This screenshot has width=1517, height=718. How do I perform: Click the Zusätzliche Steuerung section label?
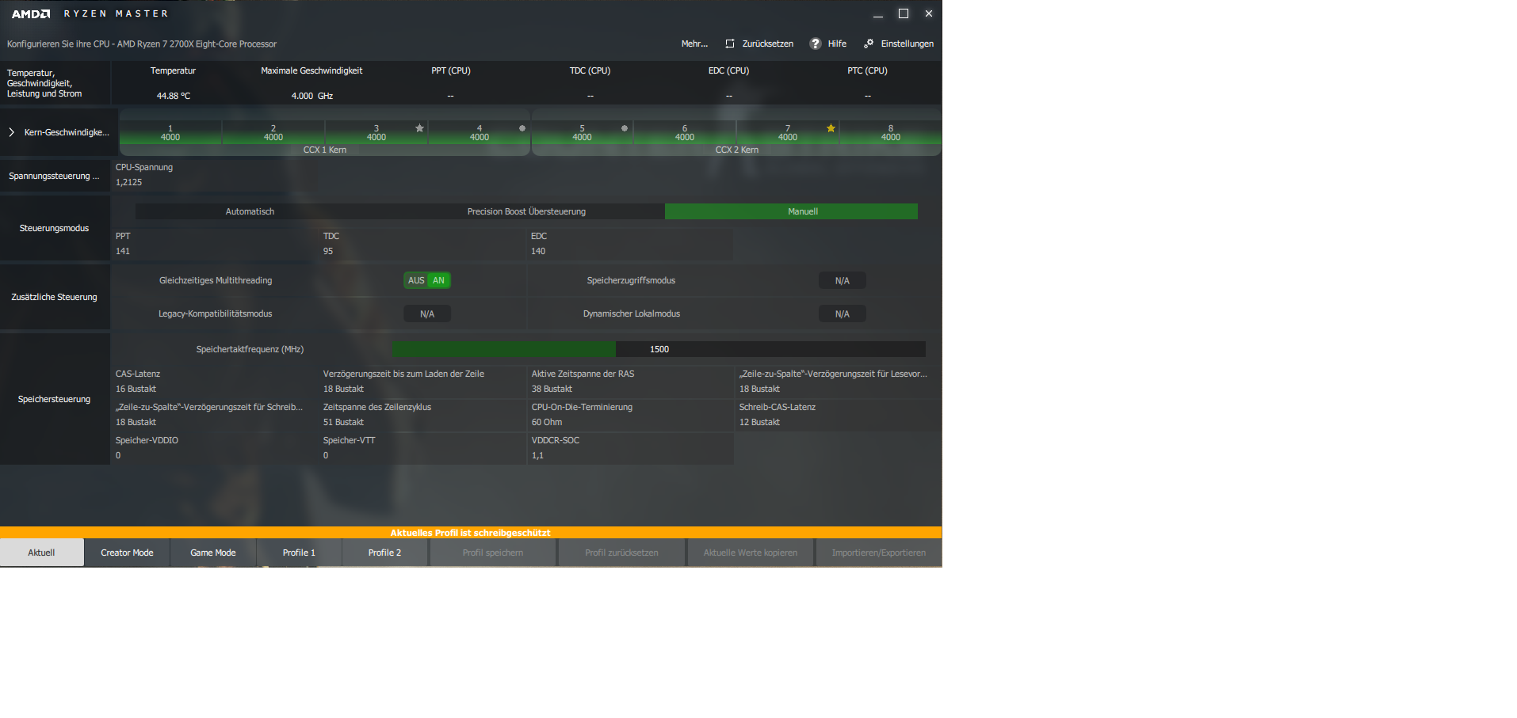pyautogui.click(x=54, y=297)
